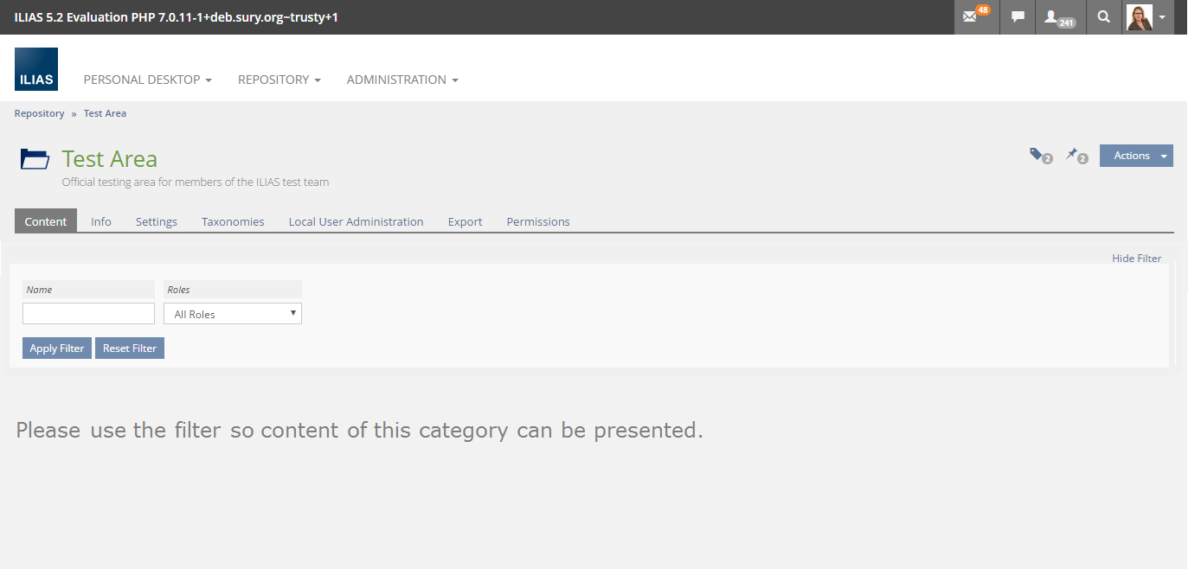This screenshot has width=1188, height=569.
Task: Expand the Repository menu
Action: (x=279, y=80)
